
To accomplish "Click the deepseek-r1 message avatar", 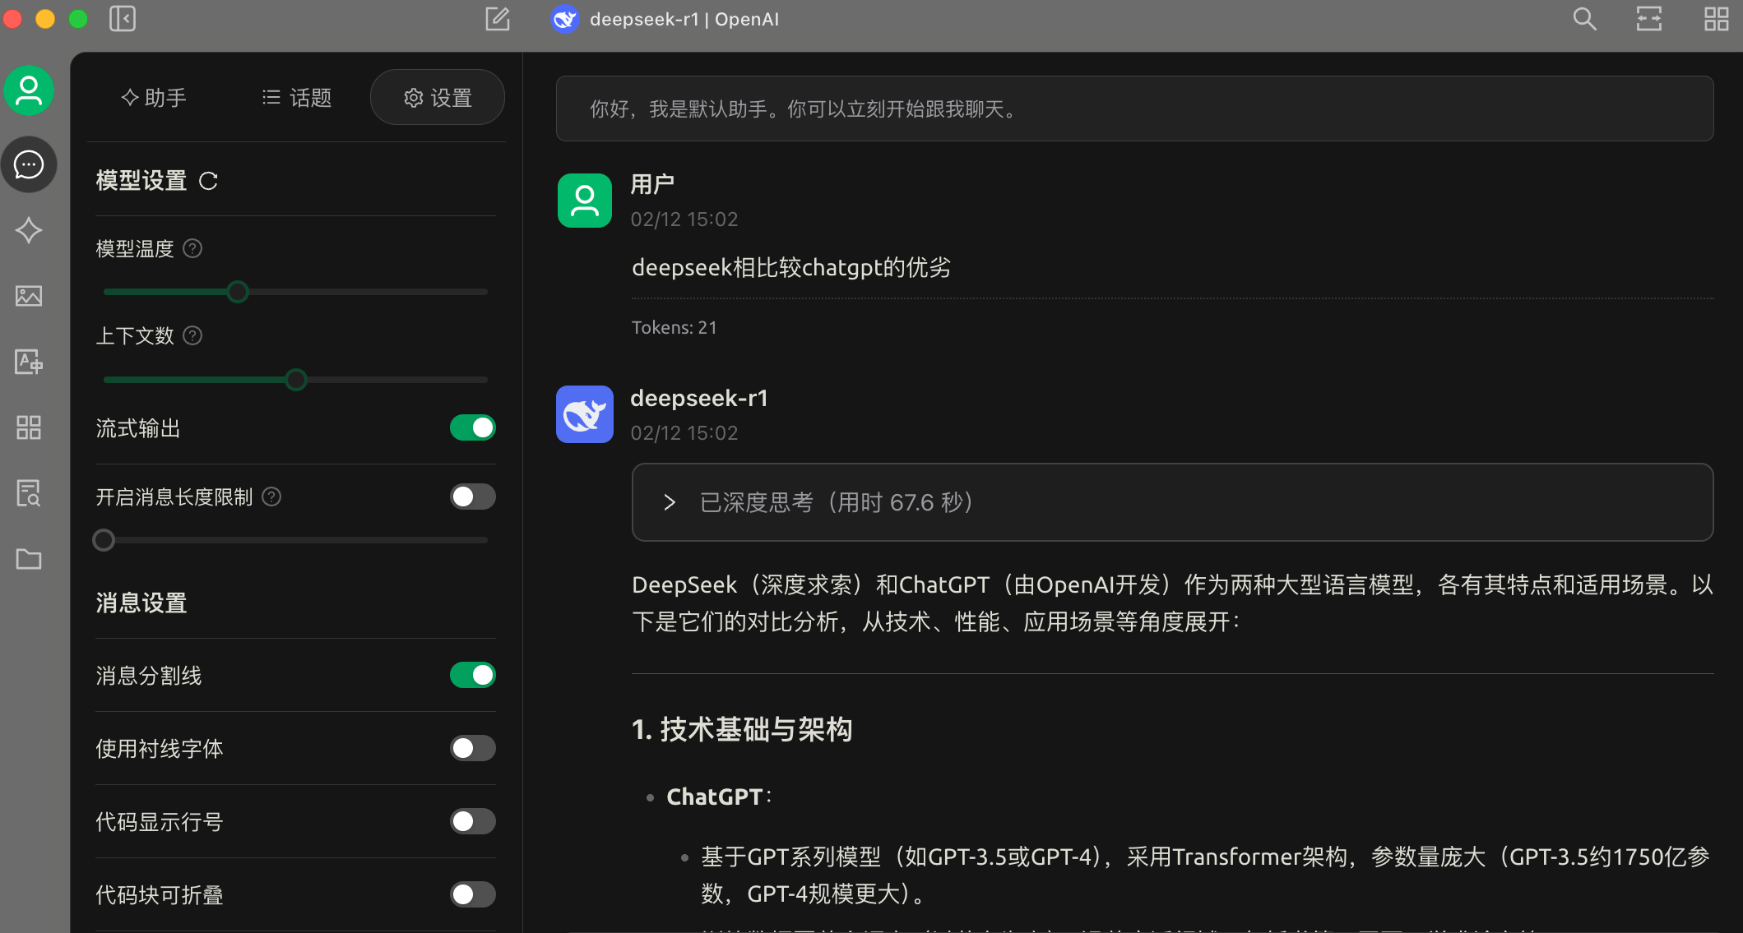I will tap(585, 414).
